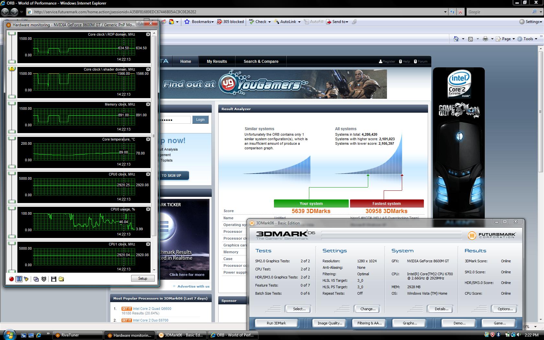Open the Bookmarks dropdown
This screenshot has width=544, height=340.
(x=203, y=22)
